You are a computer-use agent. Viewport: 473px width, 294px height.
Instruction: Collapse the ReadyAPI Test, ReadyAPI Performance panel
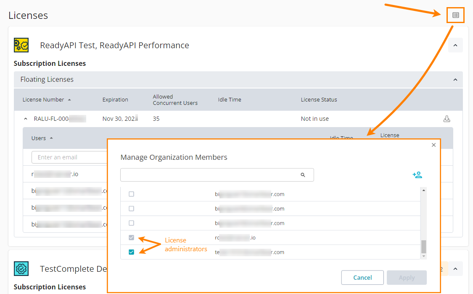coord(455,45)
